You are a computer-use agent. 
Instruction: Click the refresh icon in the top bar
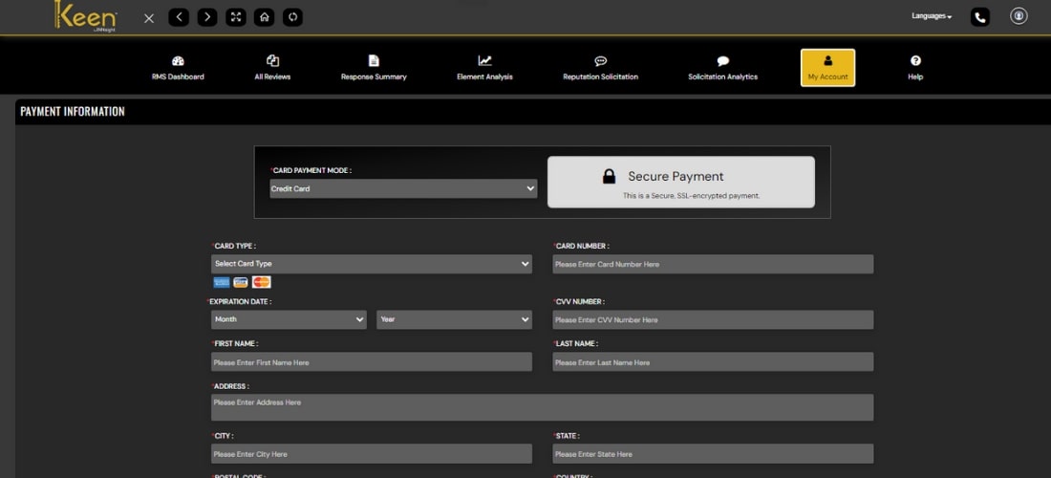(292, 17)
